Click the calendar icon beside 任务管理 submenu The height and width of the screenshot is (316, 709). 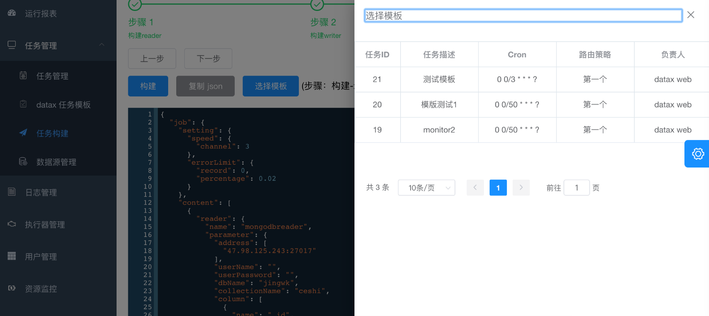click(23, 75)
